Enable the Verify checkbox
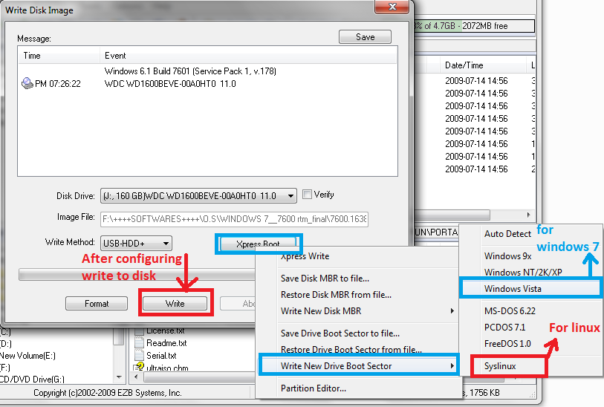 [307, 194]
